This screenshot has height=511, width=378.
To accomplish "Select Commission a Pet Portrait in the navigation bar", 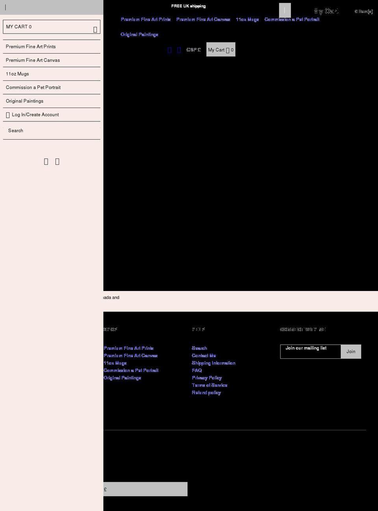I will tap(292, 19).
